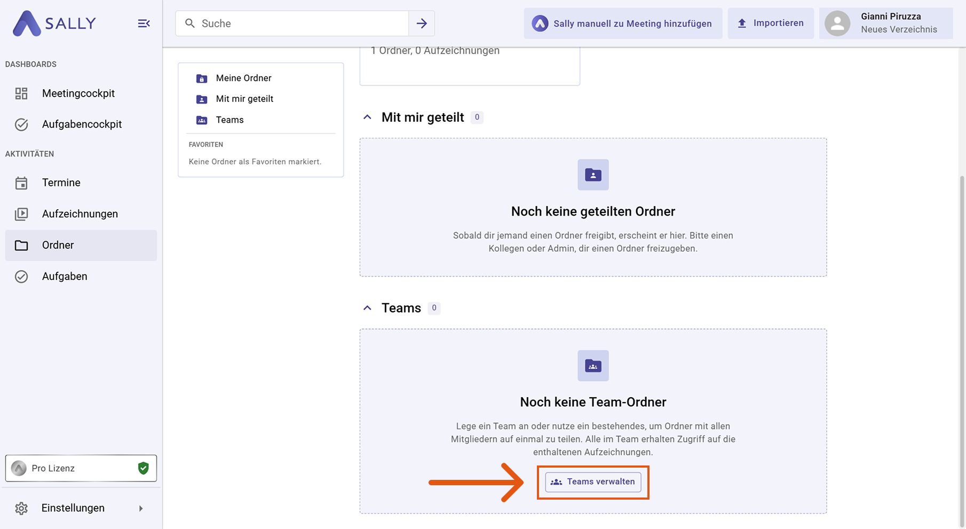
Task: Open Aufgabencockpit dashboard
Action: 82,124
